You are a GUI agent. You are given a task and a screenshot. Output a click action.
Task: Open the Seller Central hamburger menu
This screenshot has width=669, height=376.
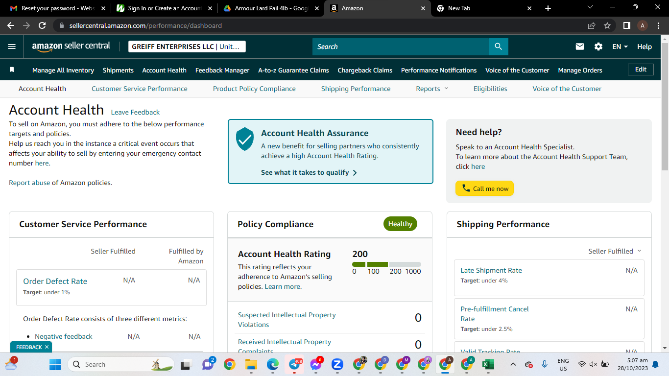click(x=12, y=47)
